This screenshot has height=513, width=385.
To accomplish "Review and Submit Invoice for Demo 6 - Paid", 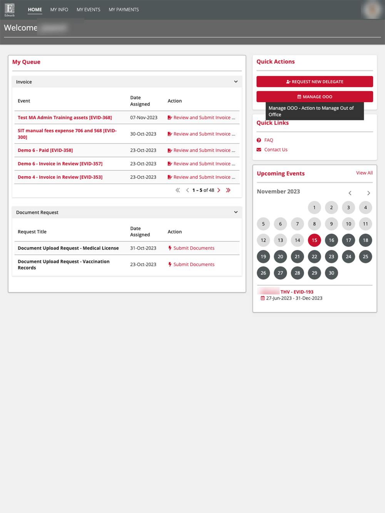I will coord(201,150).
